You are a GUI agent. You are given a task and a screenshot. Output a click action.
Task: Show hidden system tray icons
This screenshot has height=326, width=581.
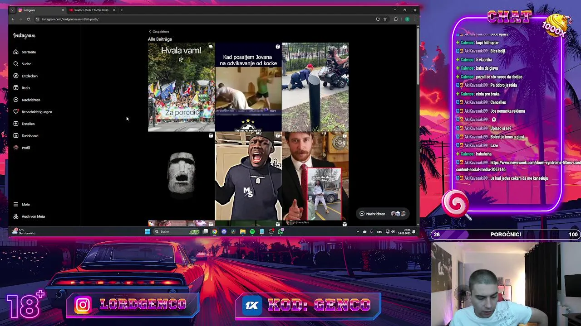point(358,231)
